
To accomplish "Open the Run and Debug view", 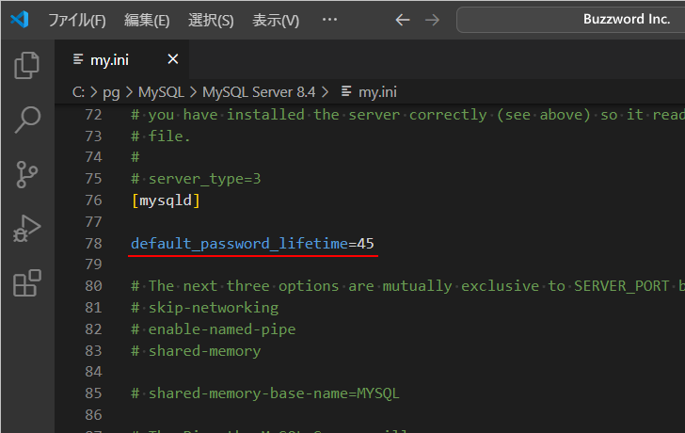I will pos(27,228).
